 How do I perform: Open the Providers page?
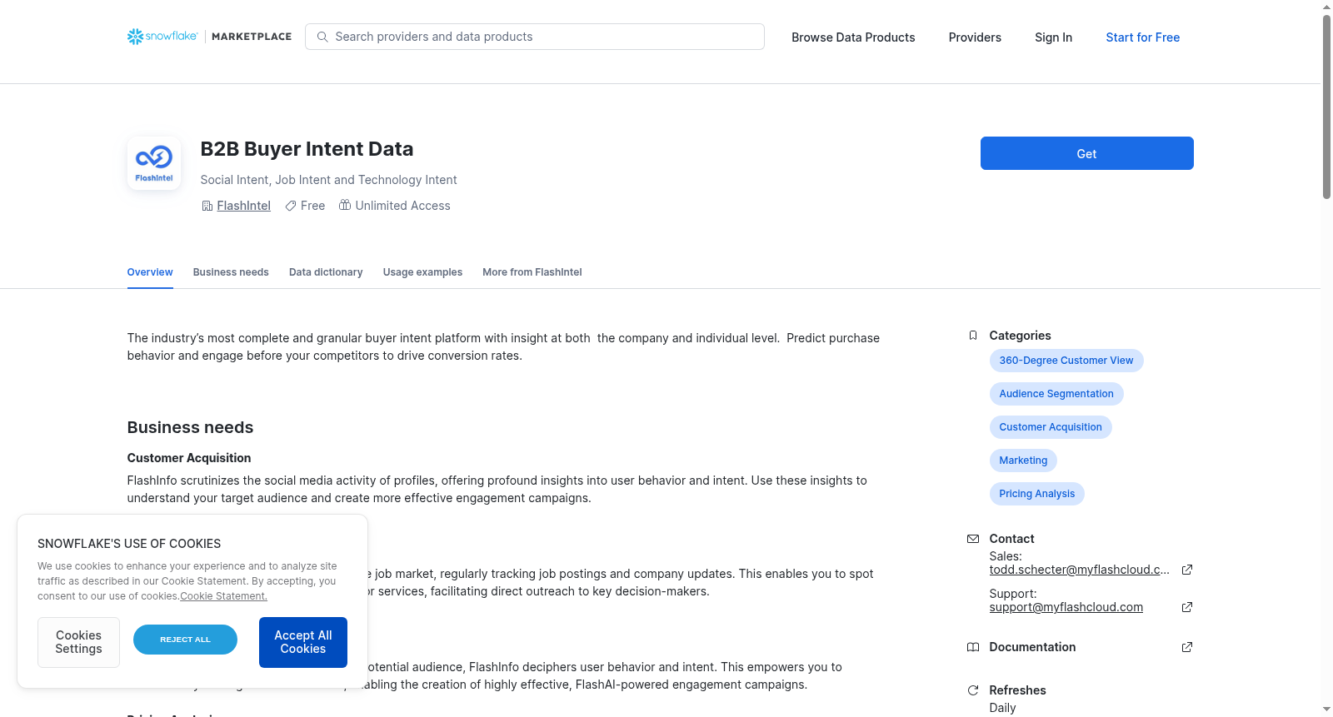tap(975, 37)
